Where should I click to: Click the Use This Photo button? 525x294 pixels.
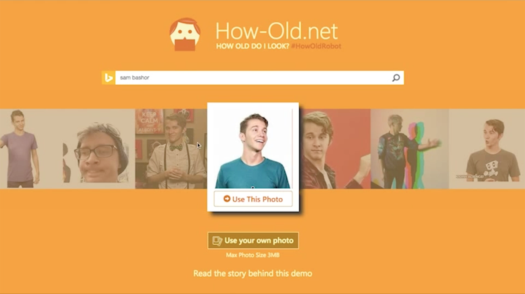[x=253, y=199]
